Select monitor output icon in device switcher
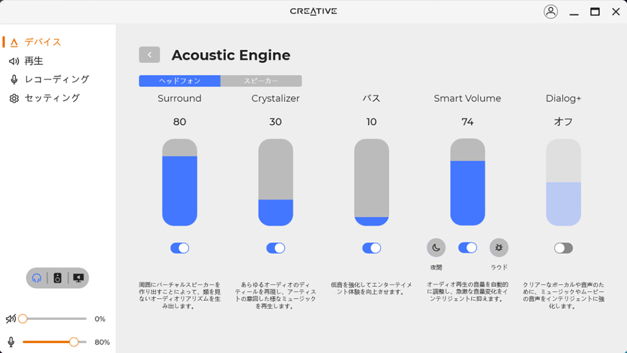Screen dimensions: 627x353 78,278
